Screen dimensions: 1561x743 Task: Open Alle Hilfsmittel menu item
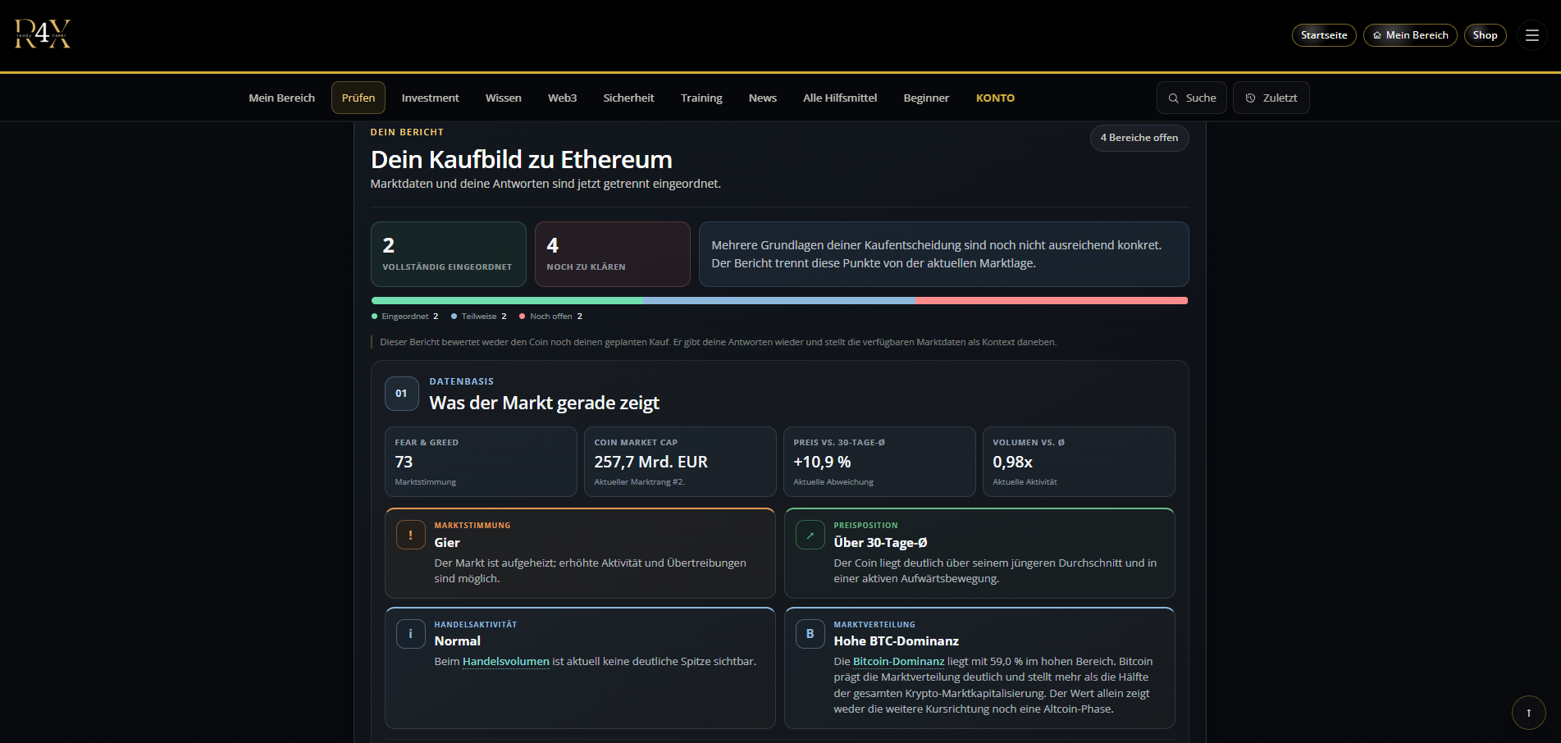(x=840, y=98)
